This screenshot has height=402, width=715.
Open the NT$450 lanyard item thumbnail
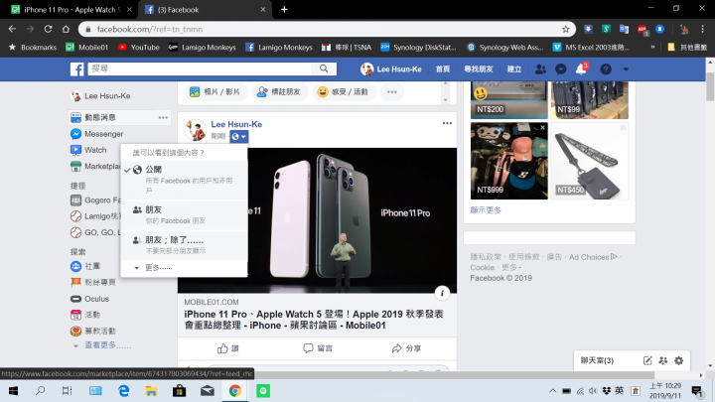[x=590, y=161]
